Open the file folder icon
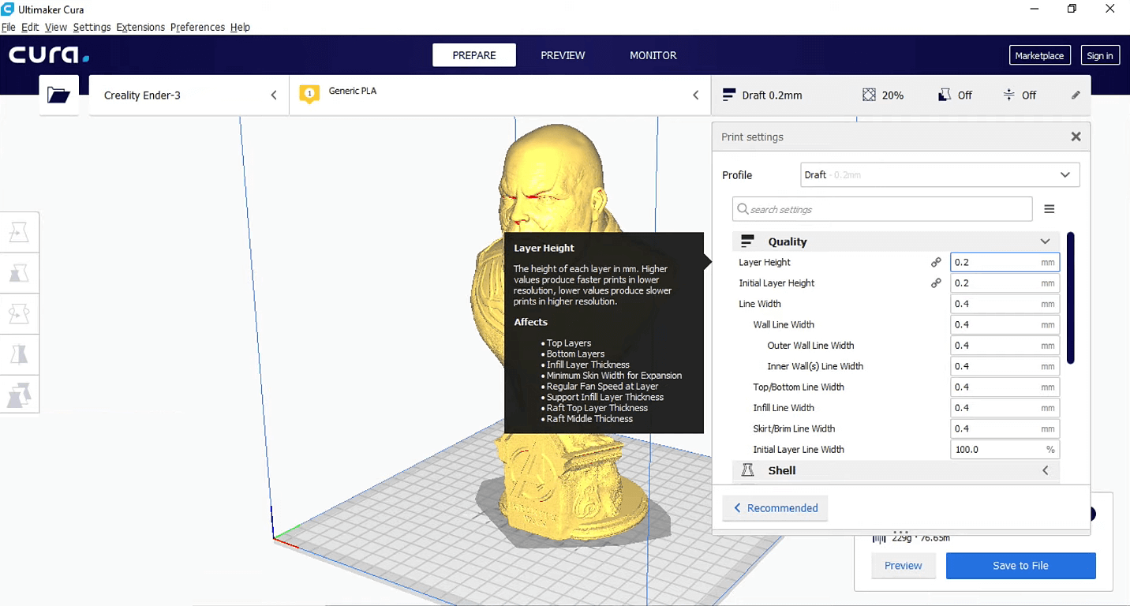The image size is (1130, 606). point(59,95)
